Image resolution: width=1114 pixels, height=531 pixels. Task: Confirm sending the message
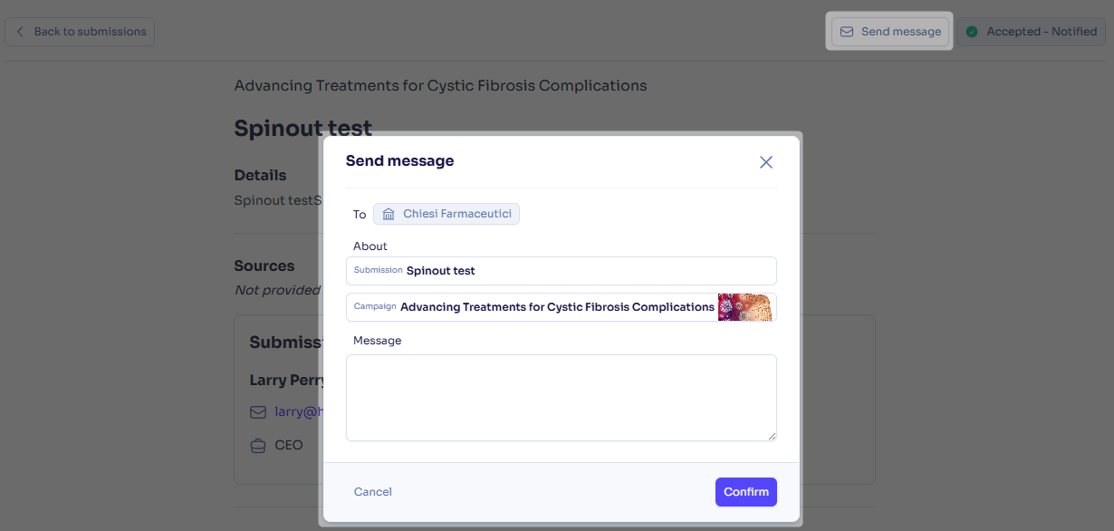point(746,492)
